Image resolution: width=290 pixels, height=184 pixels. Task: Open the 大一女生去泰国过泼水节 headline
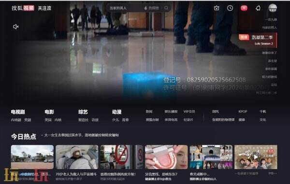[x=81, y=135]
